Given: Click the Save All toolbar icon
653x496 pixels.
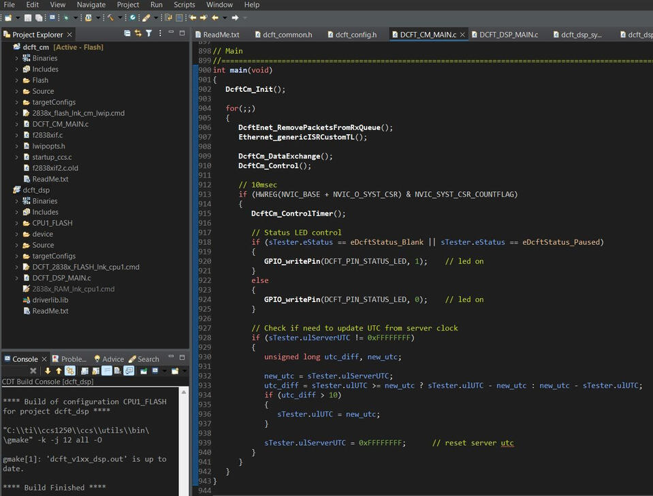Looking at the screenshot, I should [39, 18].
